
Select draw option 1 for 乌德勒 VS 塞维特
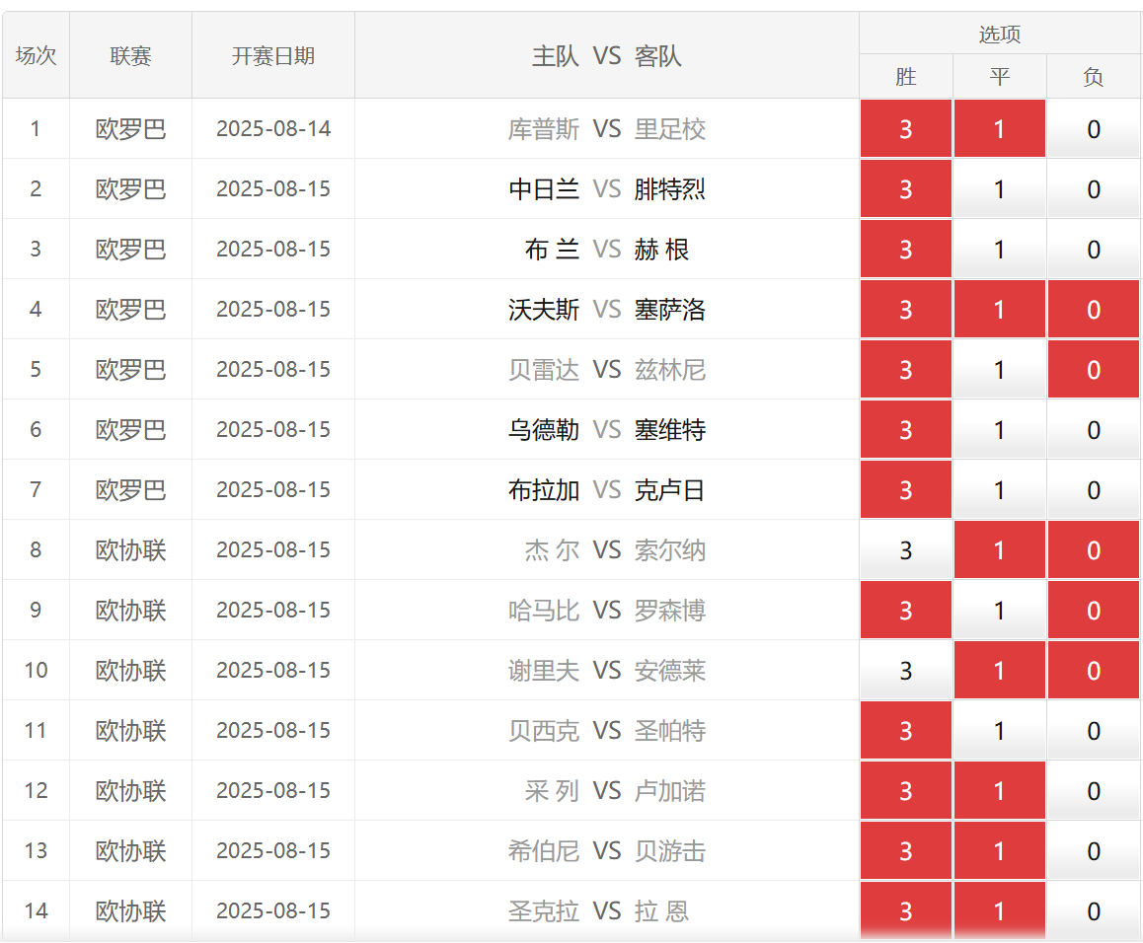pos(1000,430)
